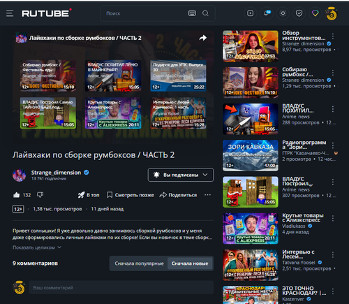The width and height of the screenshot is (349, 304).
Task: Click the share arrow on the video player
Action: click(x=203, y=38)
